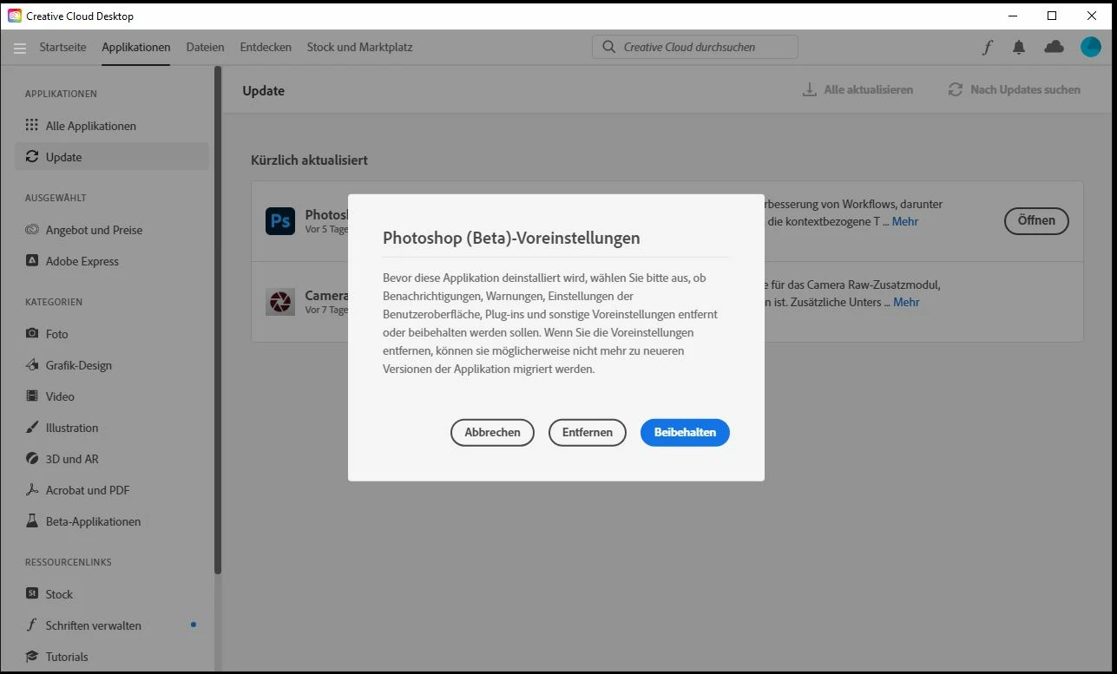Click the Alle aktualisieren download icon
Viewport: 1117px width, 674px height.
809,89
